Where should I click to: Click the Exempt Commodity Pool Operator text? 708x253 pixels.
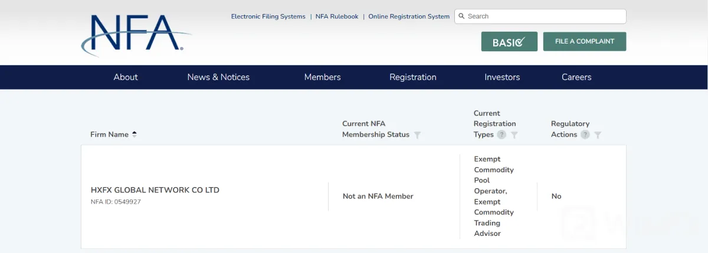pyautogui.click(x=494, y=175)
